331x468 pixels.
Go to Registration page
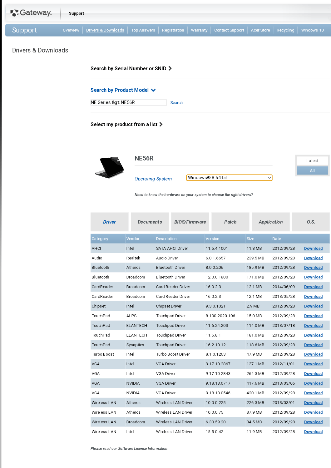click(173, 30)
